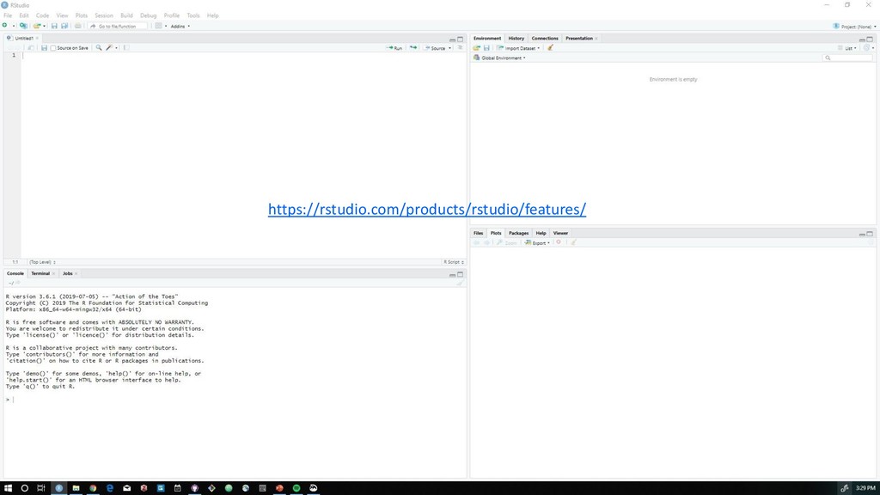880x495 pixels.
Task: Click the Remove Current Plot red icon
Action: tap(559, 242)
